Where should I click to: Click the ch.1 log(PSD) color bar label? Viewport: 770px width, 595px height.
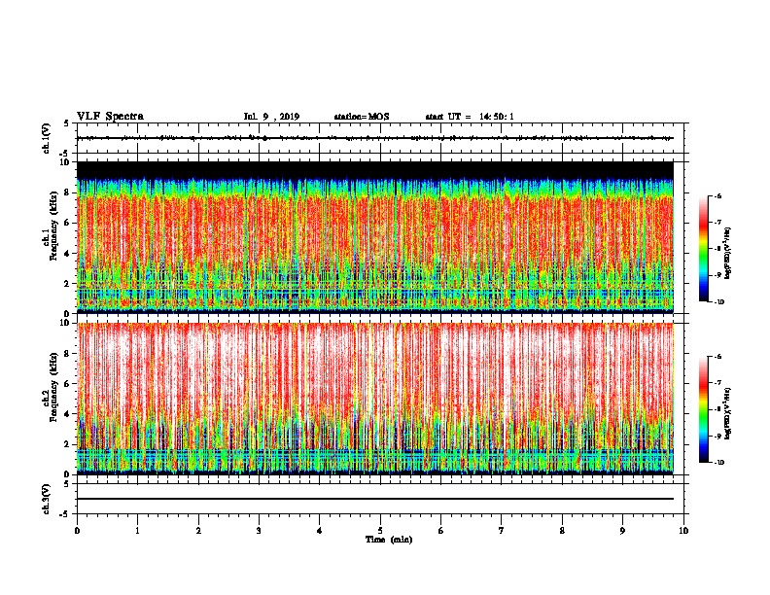pos(727,254)
